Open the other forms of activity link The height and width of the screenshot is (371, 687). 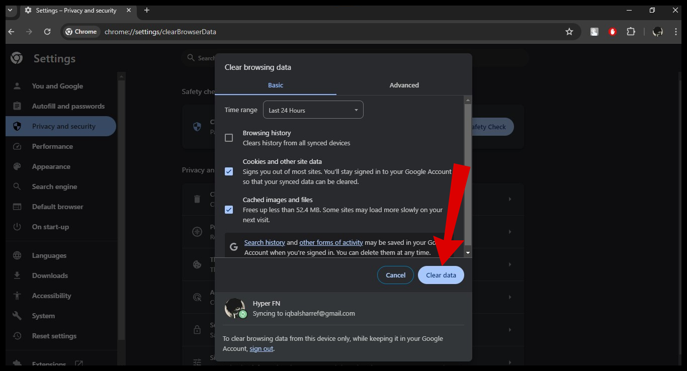click(331, 242)
